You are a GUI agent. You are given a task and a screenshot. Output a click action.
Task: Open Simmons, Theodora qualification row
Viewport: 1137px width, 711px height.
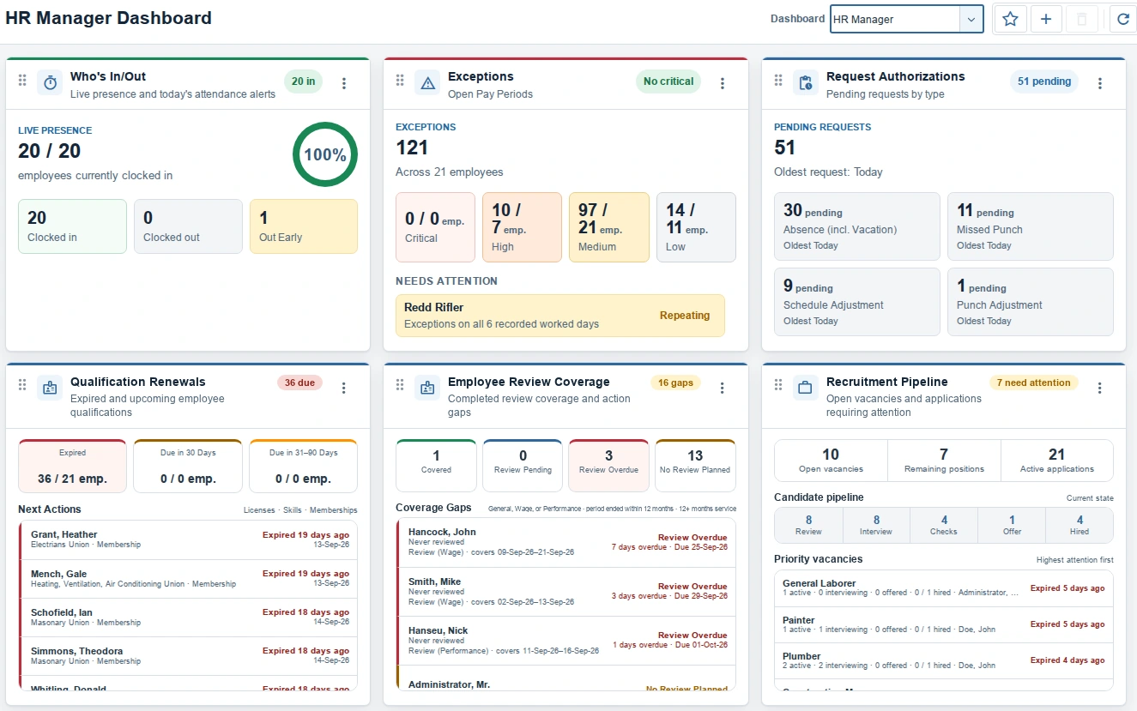188,656
